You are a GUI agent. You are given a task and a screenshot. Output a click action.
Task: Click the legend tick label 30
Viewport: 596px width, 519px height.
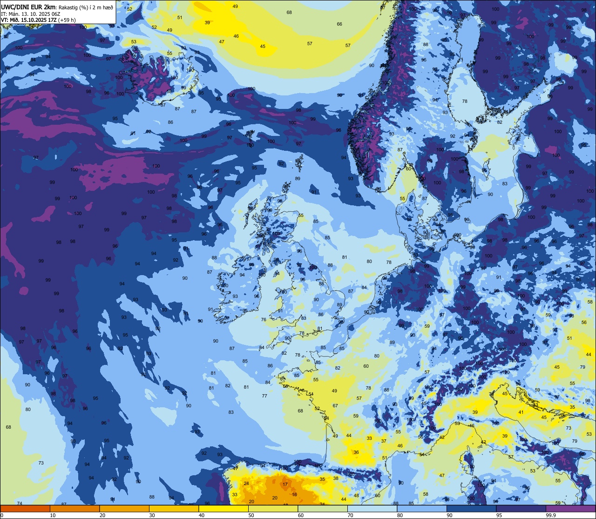pos(152,515)
